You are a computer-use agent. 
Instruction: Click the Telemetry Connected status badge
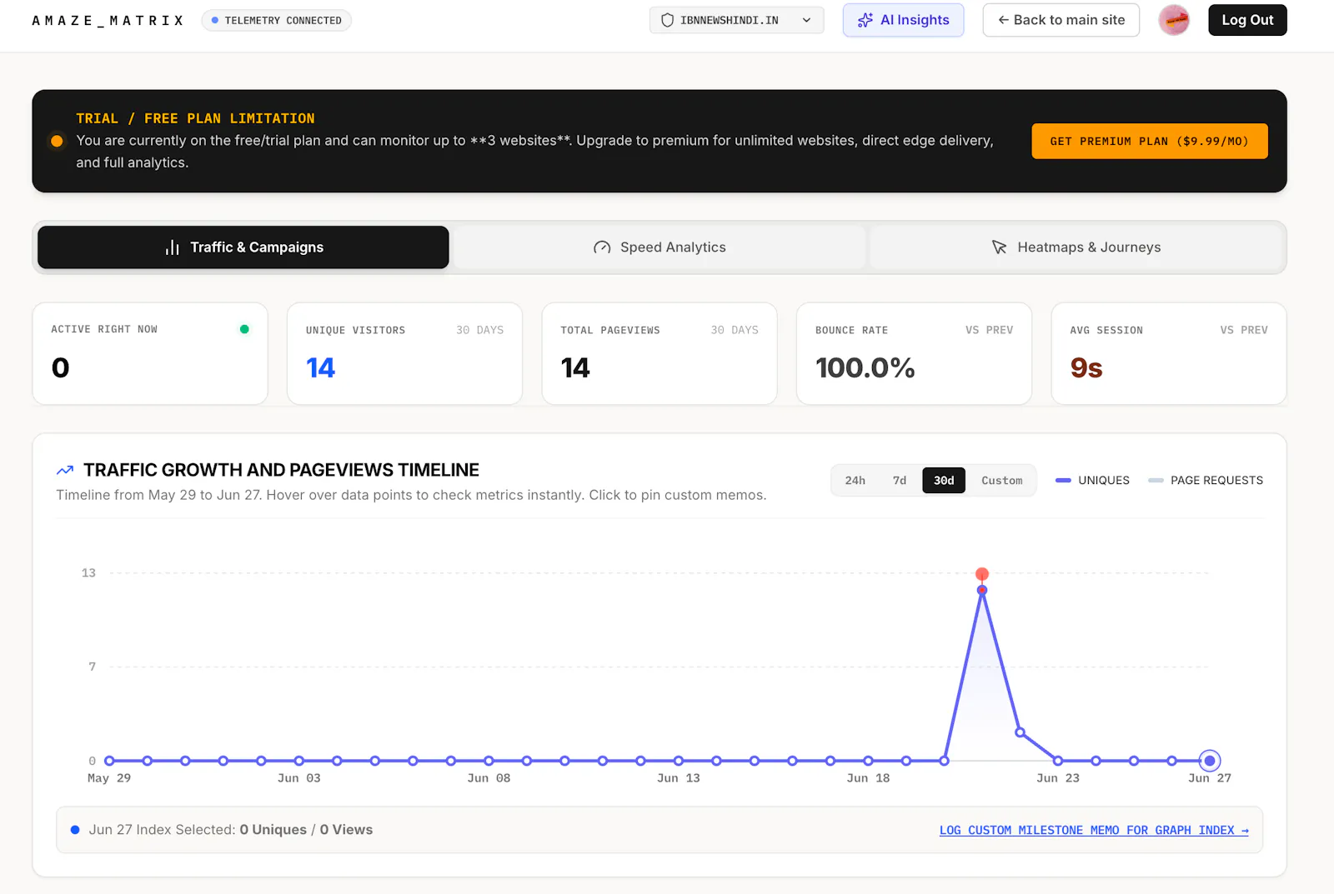pyautogui.click(x=276, y=20)
